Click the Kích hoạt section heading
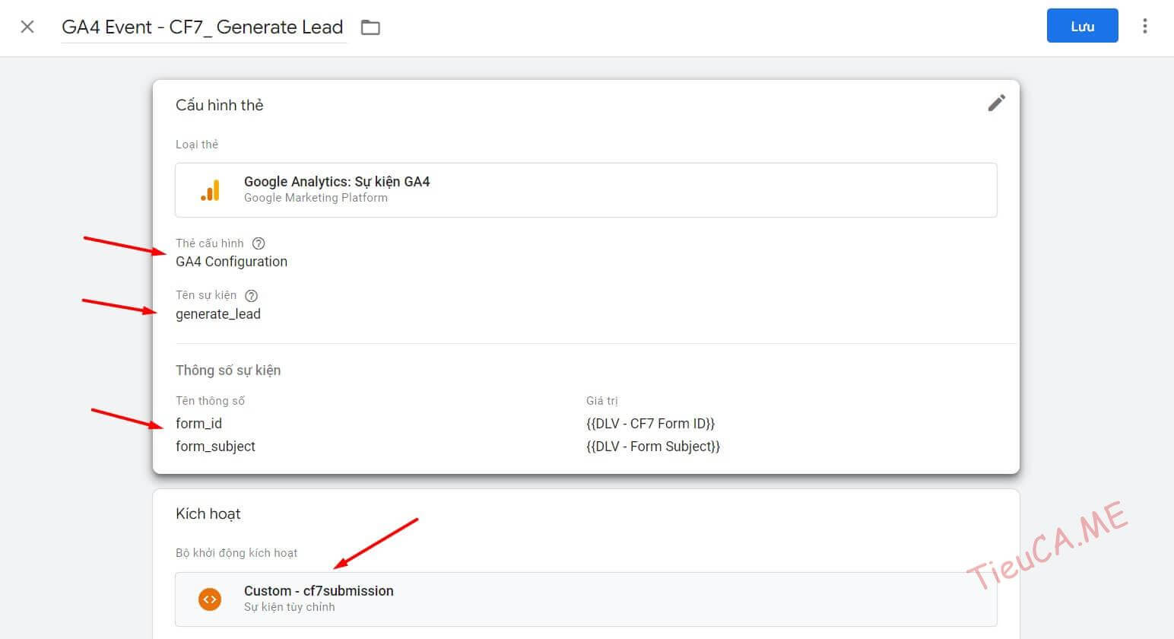 point(208,513)
